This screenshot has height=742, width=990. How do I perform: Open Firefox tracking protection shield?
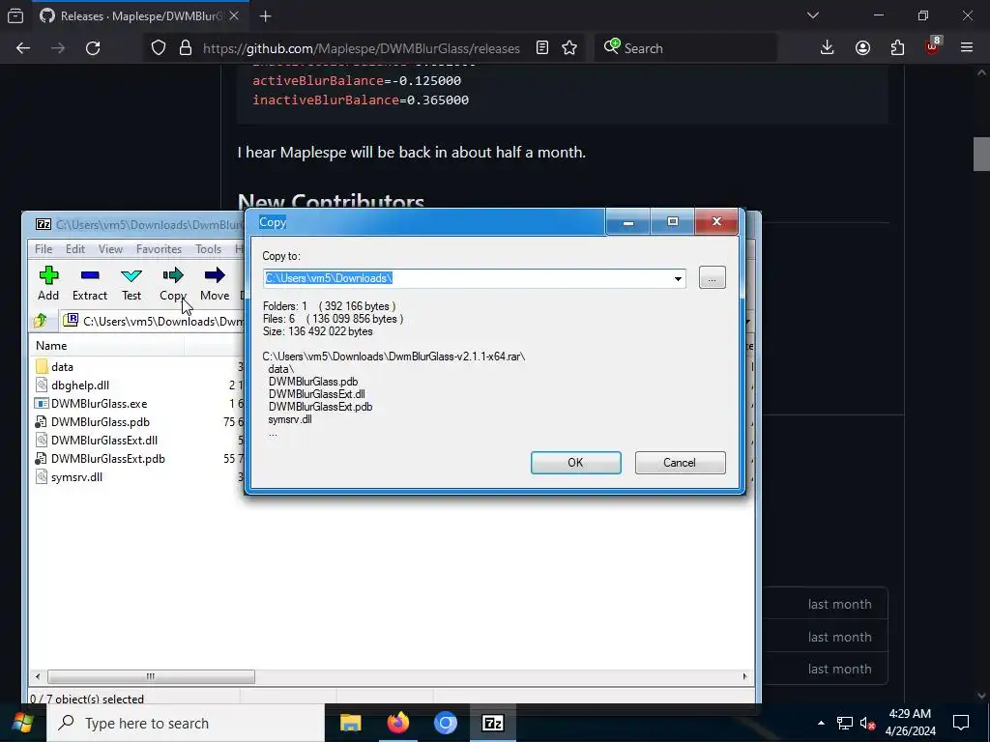(x=159, y=48)
